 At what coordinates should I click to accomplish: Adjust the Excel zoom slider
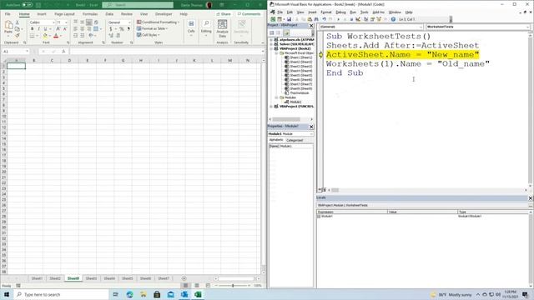coord(233,285)
